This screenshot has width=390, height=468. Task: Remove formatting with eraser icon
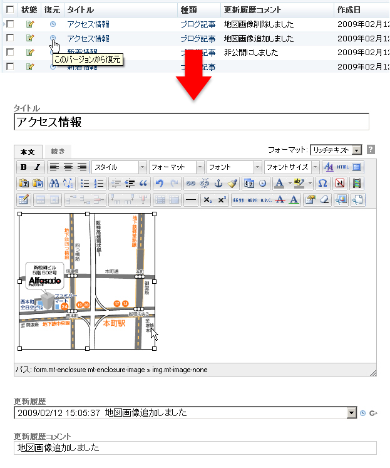324,200
